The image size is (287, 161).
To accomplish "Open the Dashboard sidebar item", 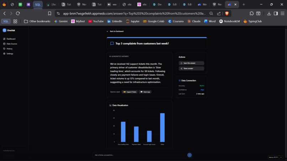I will point(9,39).
